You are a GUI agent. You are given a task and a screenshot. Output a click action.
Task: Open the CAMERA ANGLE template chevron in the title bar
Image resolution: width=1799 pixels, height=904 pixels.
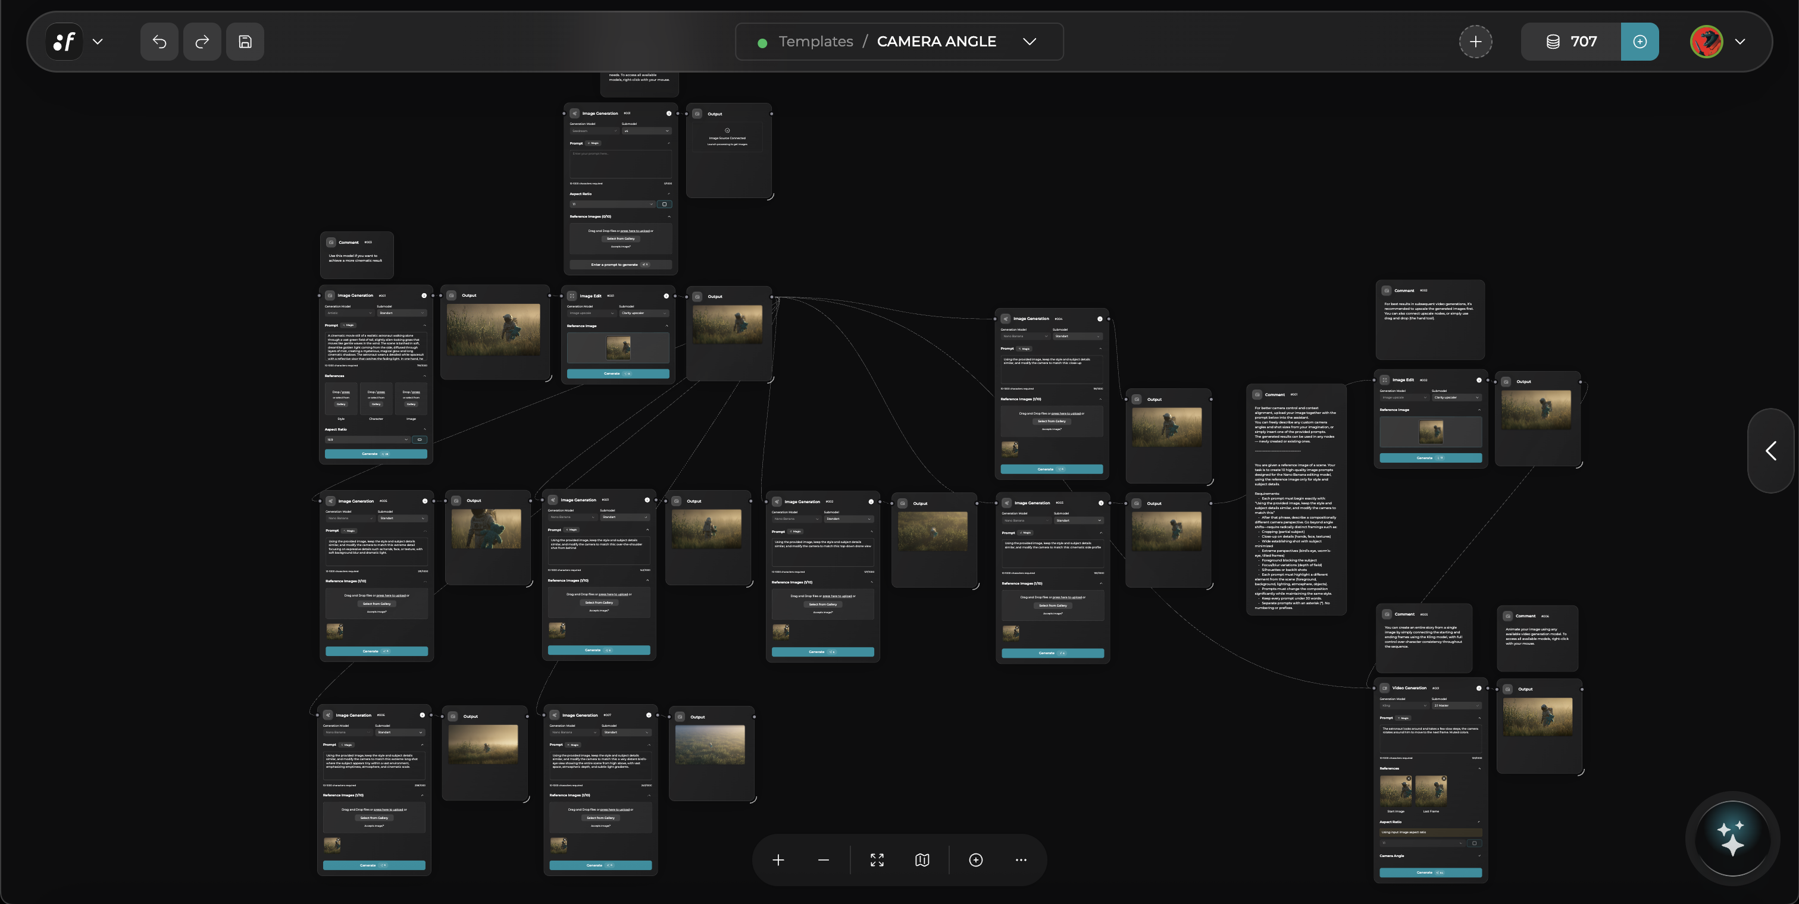coord(1030,41)
